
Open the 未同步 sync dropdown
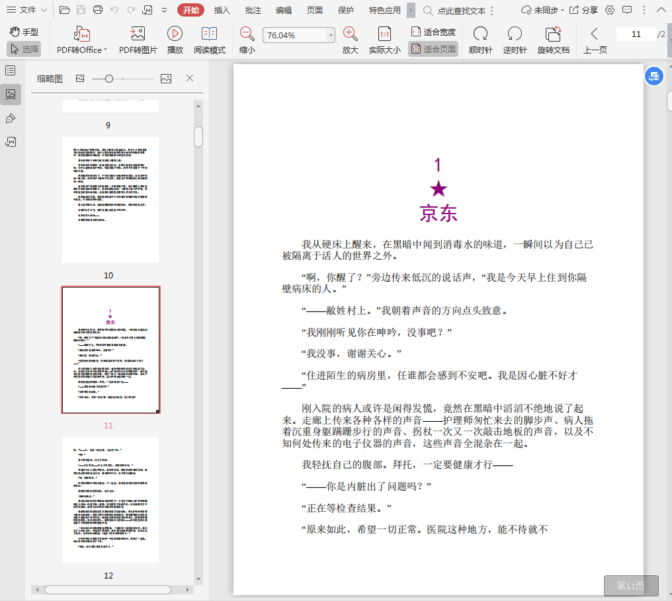pyautogui.click(x=542, y=11)
